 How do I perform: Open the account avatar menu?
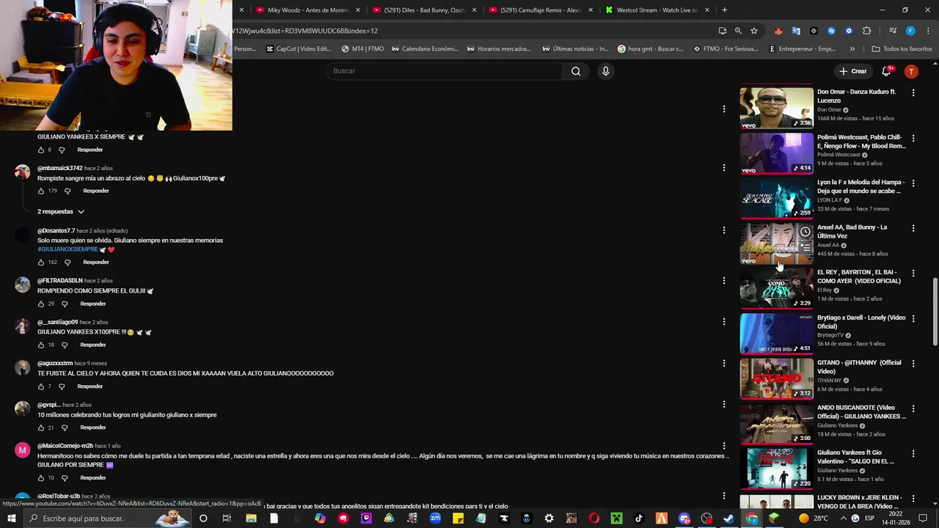(x=911, y=71)
